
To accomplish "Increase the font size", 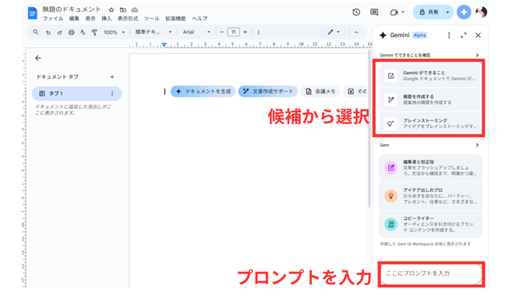I will (x=245, y=32).
